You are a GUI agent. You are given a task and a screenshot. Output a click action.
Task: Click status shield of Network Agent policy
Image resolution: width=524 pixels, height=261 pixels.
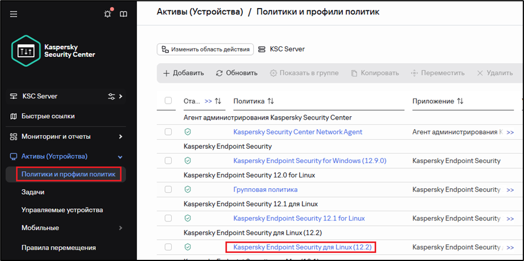point(188,132)
